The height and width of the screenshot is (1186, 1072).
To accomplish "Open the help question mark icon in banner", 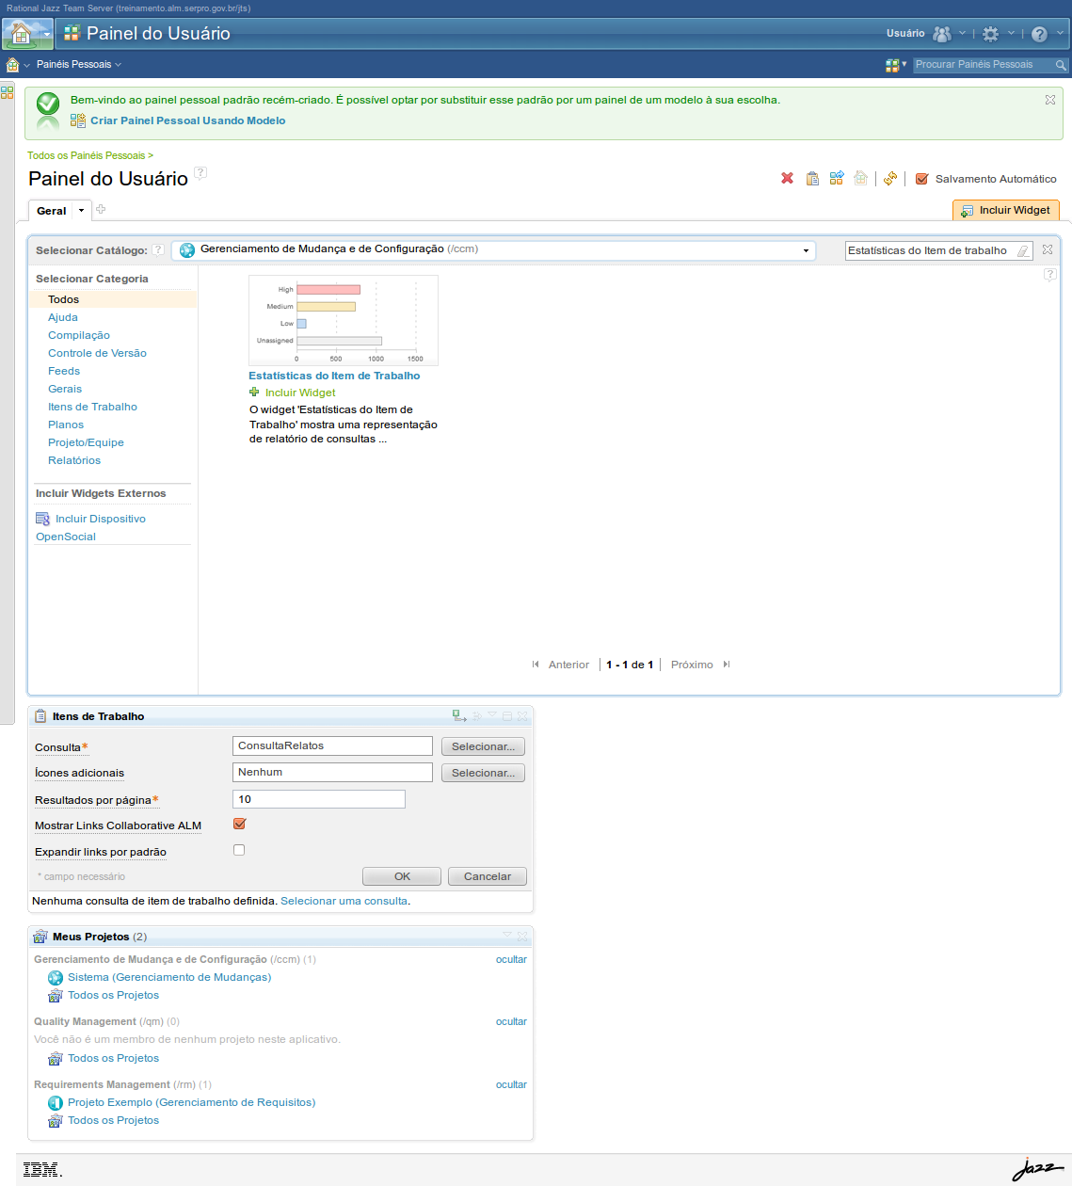I will [x=1039, y=34].
